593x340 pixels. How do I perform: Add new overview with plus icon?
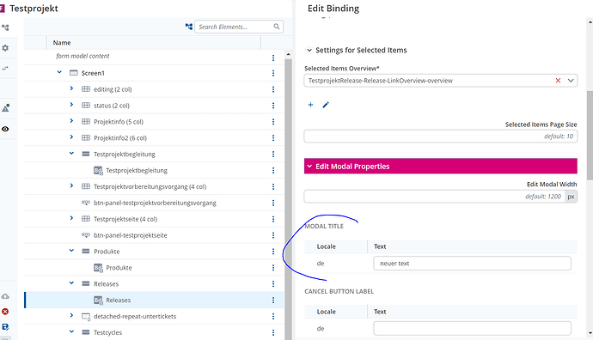tap(310, 105)
